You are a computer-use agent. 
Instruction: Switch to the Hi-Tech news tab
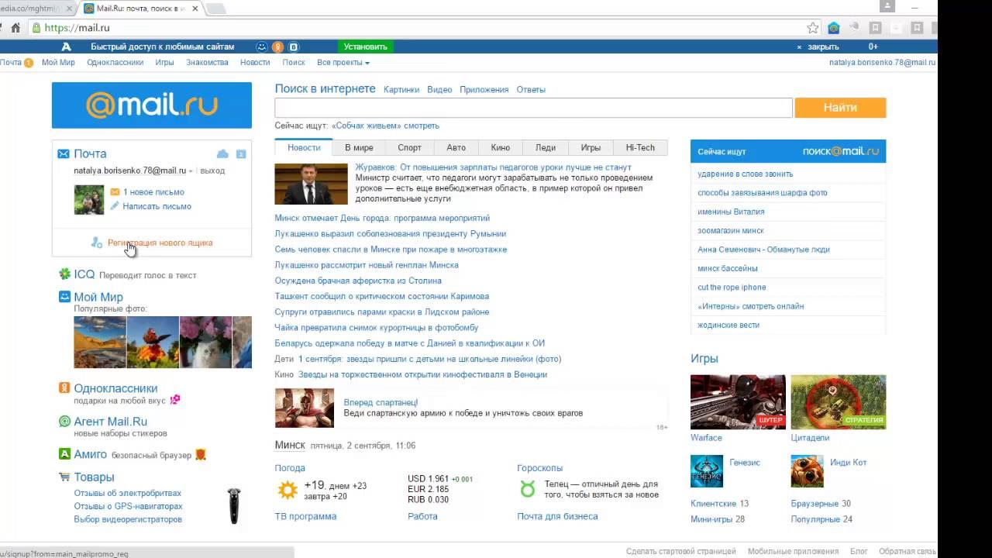pyautogui.click(x=641, y=147)
